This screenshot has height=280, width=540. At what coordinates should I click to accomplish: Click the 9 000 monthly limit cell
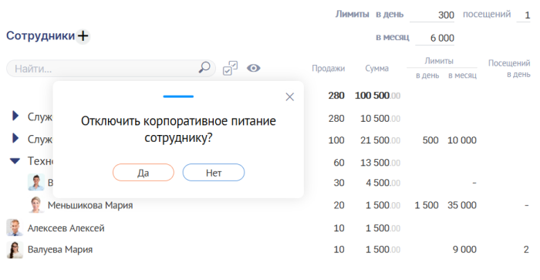pyautogui.click(x=464, y=249)
